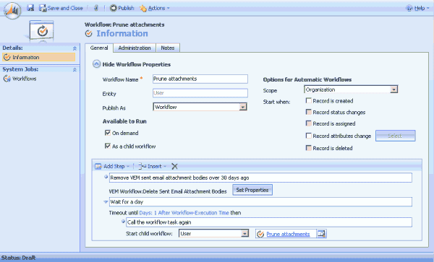Open Workflows under System Jobs
434x262 pixels.
click(x=20, y=79)
